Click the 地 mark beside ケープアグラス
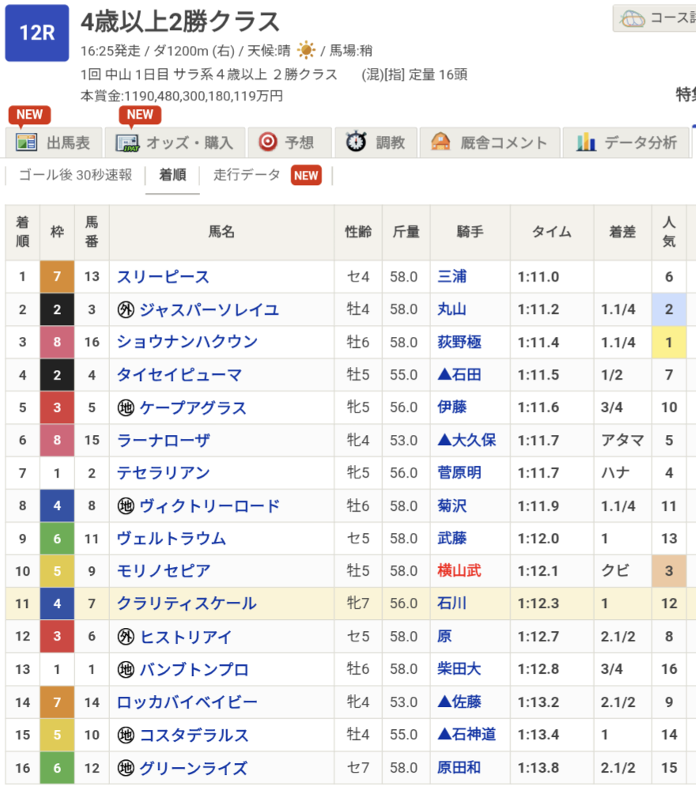This screenshot has width=696, height=794. click(x=126, y=407)
